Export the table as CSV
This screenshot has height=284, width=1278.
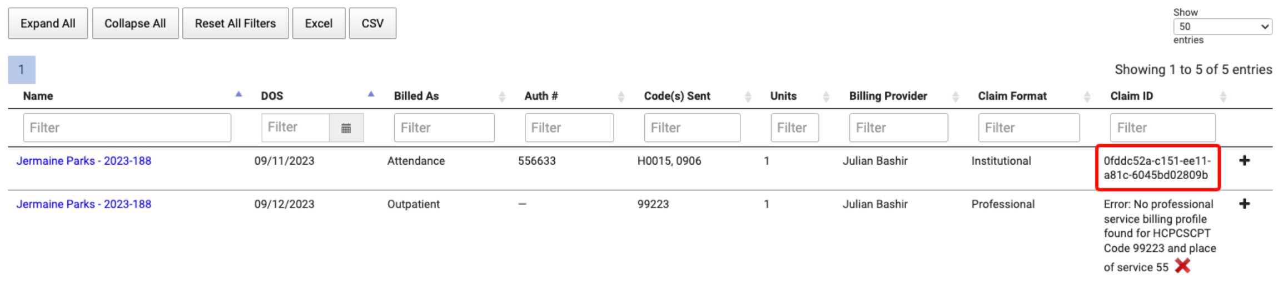(372, 23)
